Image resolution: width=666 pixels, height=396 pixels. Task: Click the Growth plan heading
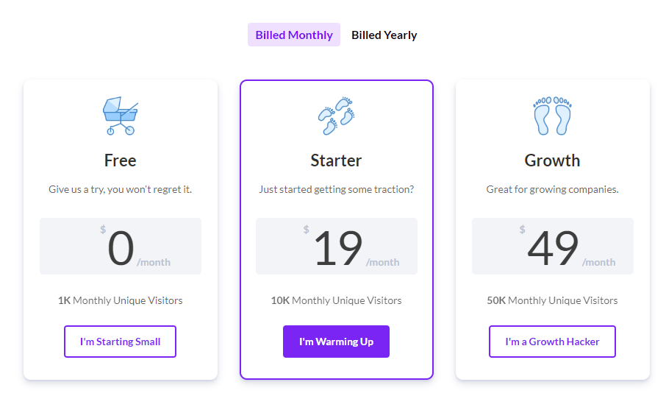pyautogui.click(x=552, y=160)
